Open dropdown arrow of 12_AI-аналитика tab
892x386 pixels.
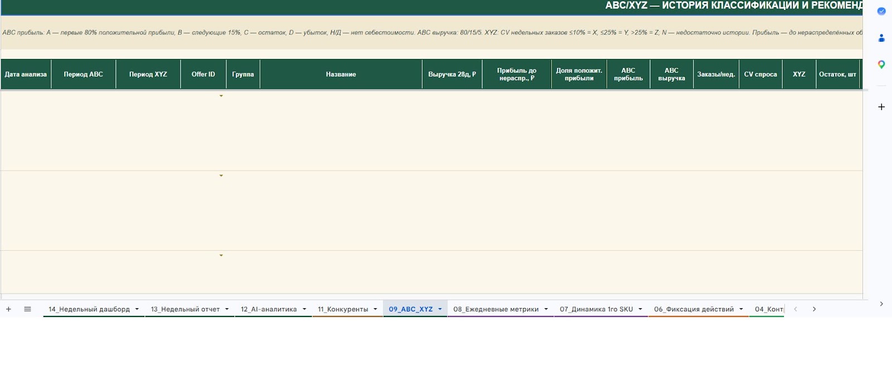click(304, 309)
